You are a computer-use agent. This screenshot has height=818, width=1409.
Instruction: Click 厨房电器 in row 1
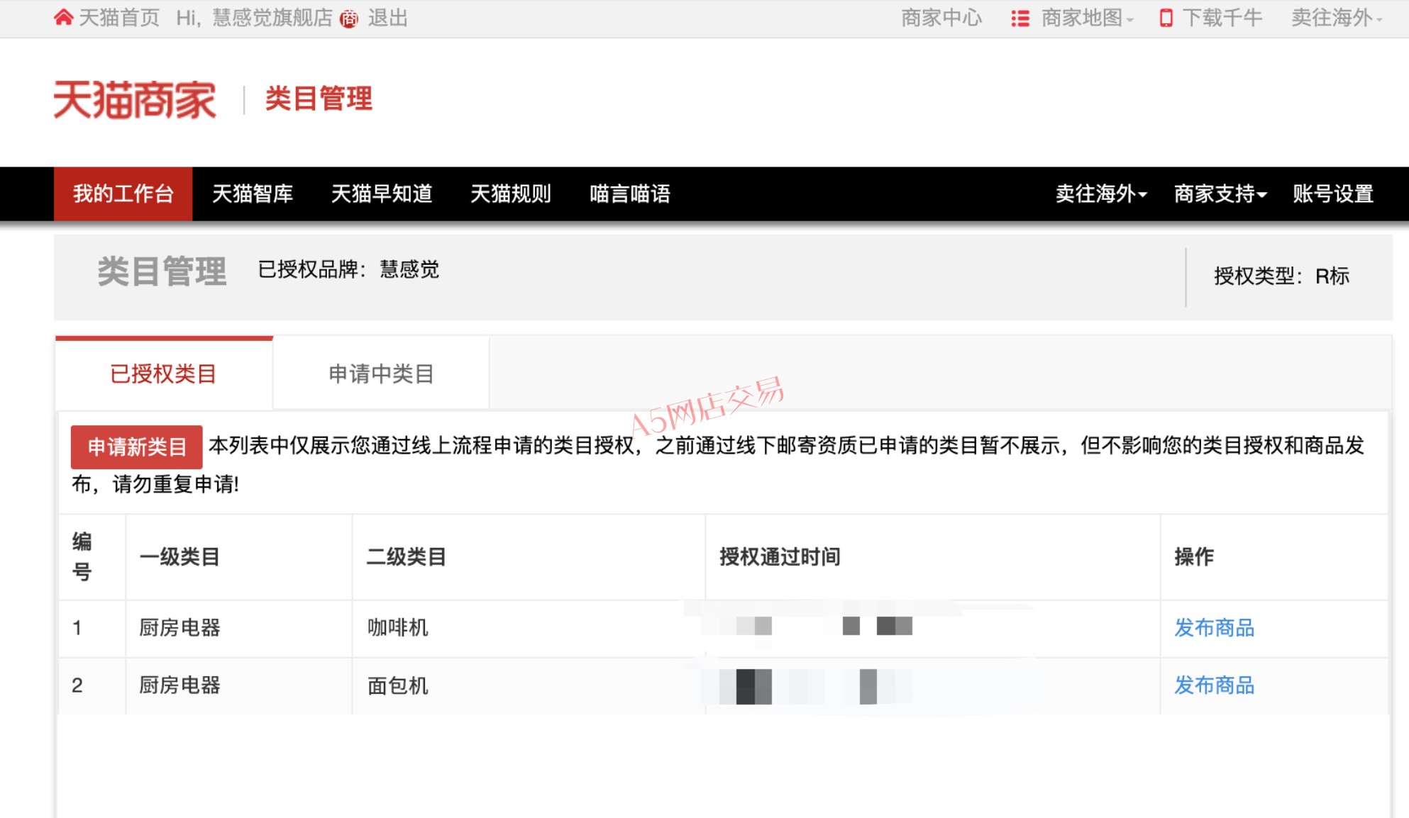(180, 628)
